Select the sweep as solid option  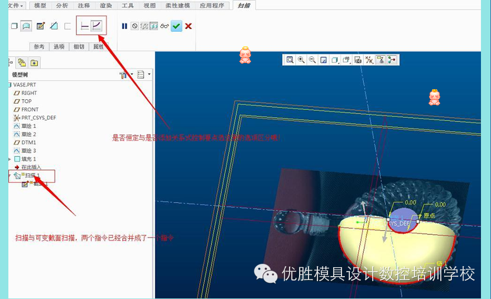pos(14,26)
